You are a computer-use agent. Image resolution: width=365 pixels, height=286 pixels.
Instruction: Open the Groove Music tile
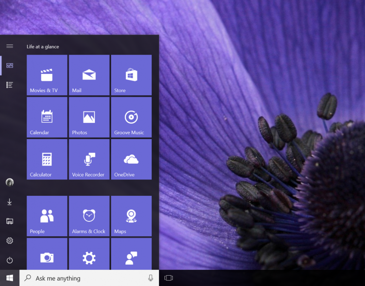[x=131, y=117]
